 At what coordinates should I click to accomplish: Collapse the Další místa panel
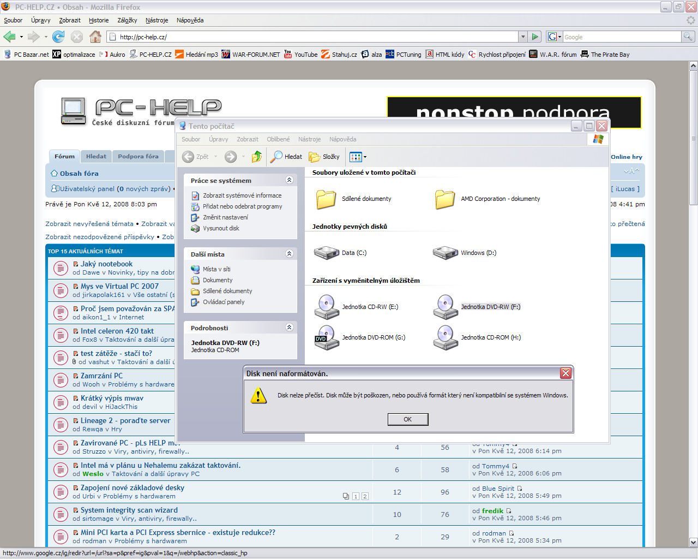pyautogui.click(x=290, y=254)
